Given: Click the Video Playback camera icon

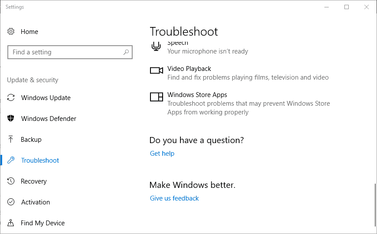Looking at the screenshot, I should pos(157,70).
